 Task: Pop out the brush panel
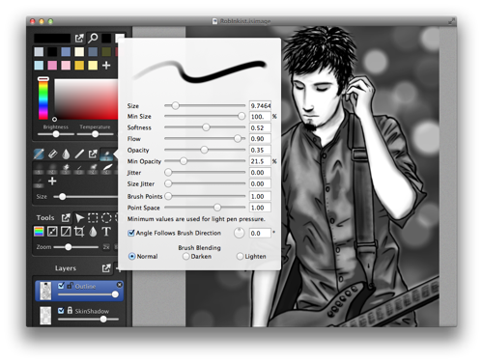click(x=93, y=154)
